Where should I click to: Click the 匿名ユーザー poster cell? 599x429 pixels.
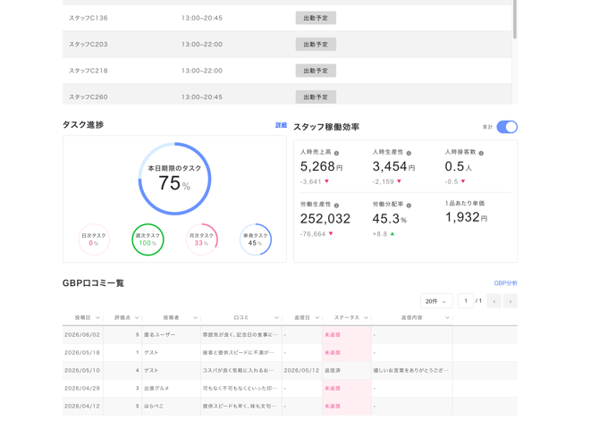(171, 334)
